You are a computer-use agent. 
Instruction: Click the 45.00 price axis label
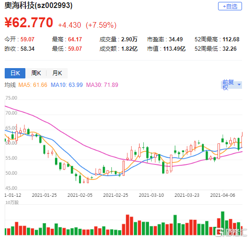(11, 188)
